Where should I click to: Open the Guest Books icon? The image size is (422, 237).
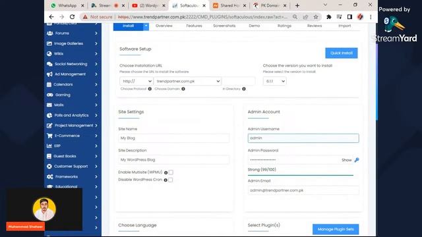pyautogui.click(x=49, y=156)
